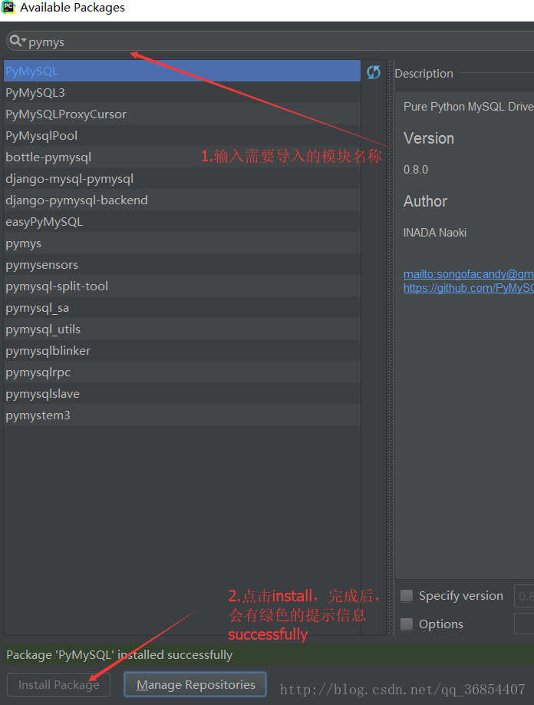Image resolution: width=534 pixels, height=705 pixels.
Task: Click the author name INADA Naoki
Action: point(435,233)
